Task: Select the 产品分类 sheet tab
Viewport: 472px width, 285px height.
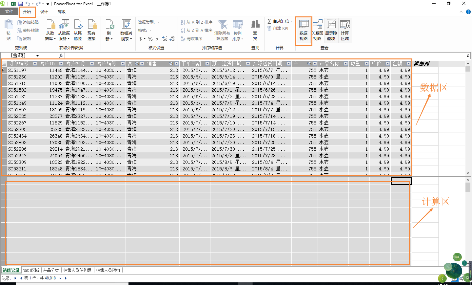Action: (x=51, y=270)
